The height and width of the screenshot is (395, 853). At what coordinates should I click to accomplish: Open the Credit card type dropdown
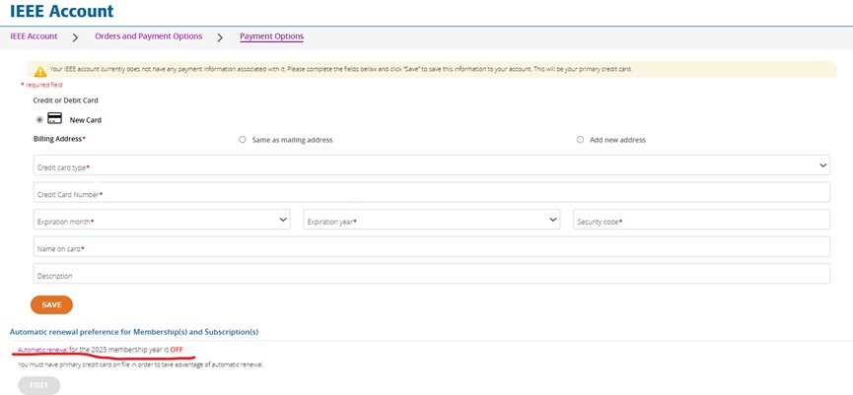(x=431, y=165)
